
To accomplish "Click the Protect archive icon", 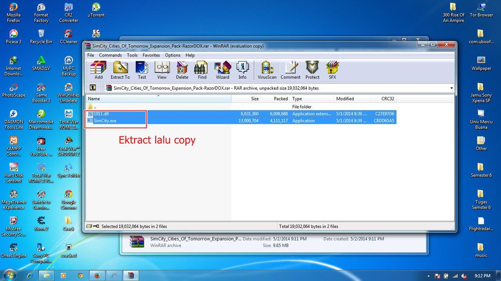I will pos(312,70).
